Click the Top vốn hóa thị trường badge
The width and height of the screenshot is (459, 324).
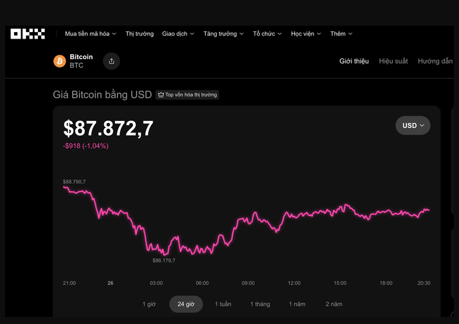coord(188,95)
